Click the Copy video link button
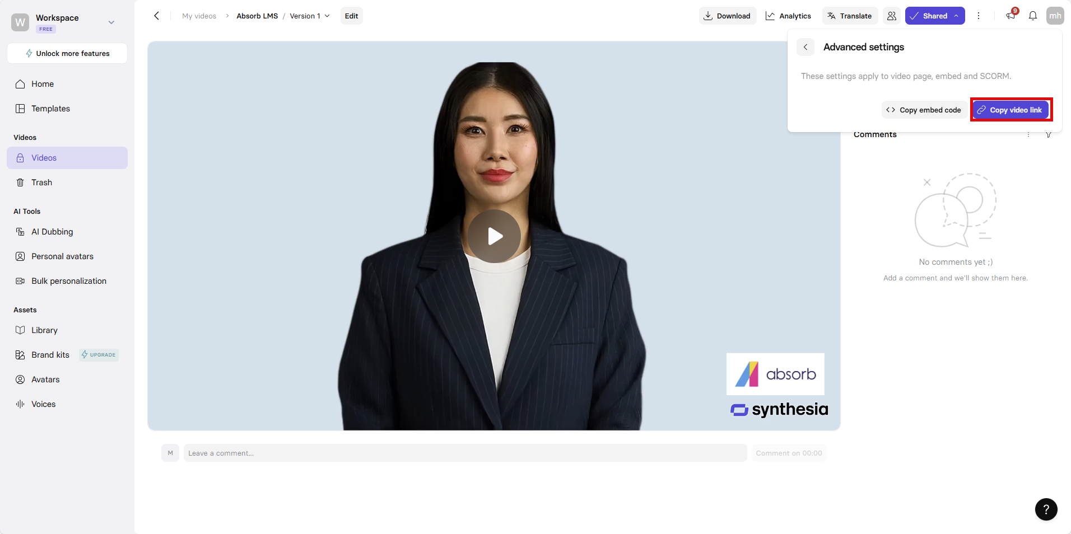Screen dimensions: 1071x534 tap(1011, 110)
